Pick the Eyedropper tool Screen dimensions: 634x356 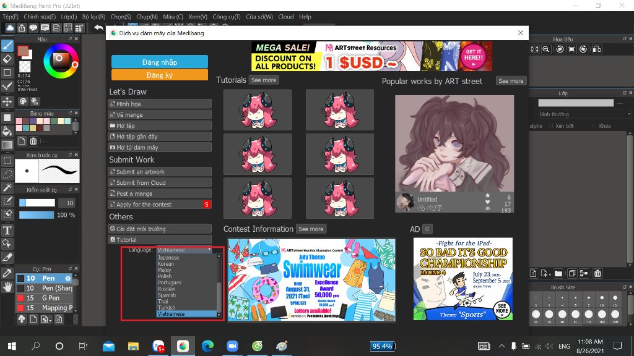7,273
